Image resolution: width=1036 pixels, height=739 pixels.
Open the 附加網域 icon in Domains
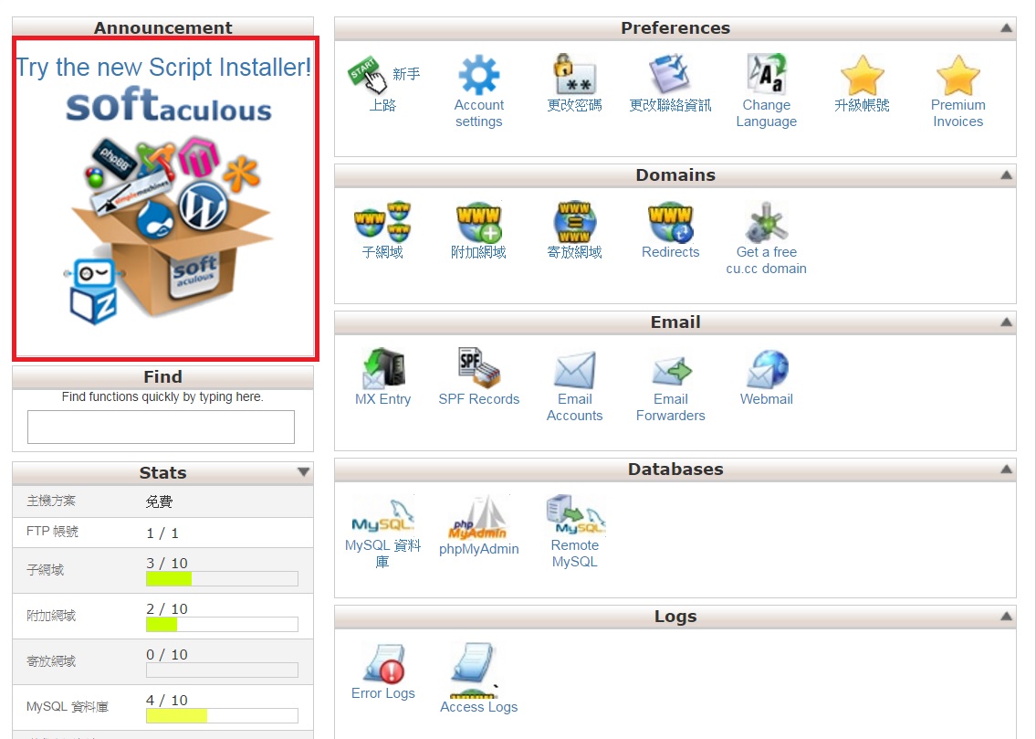(479, 221)
